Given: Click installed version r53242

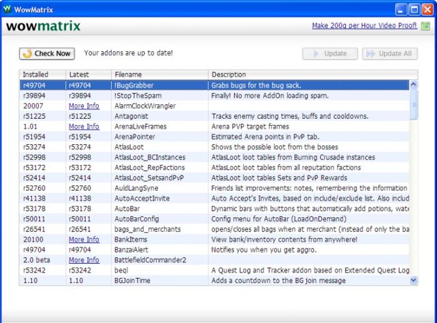Looking at the screenshot, I should 34,270.
